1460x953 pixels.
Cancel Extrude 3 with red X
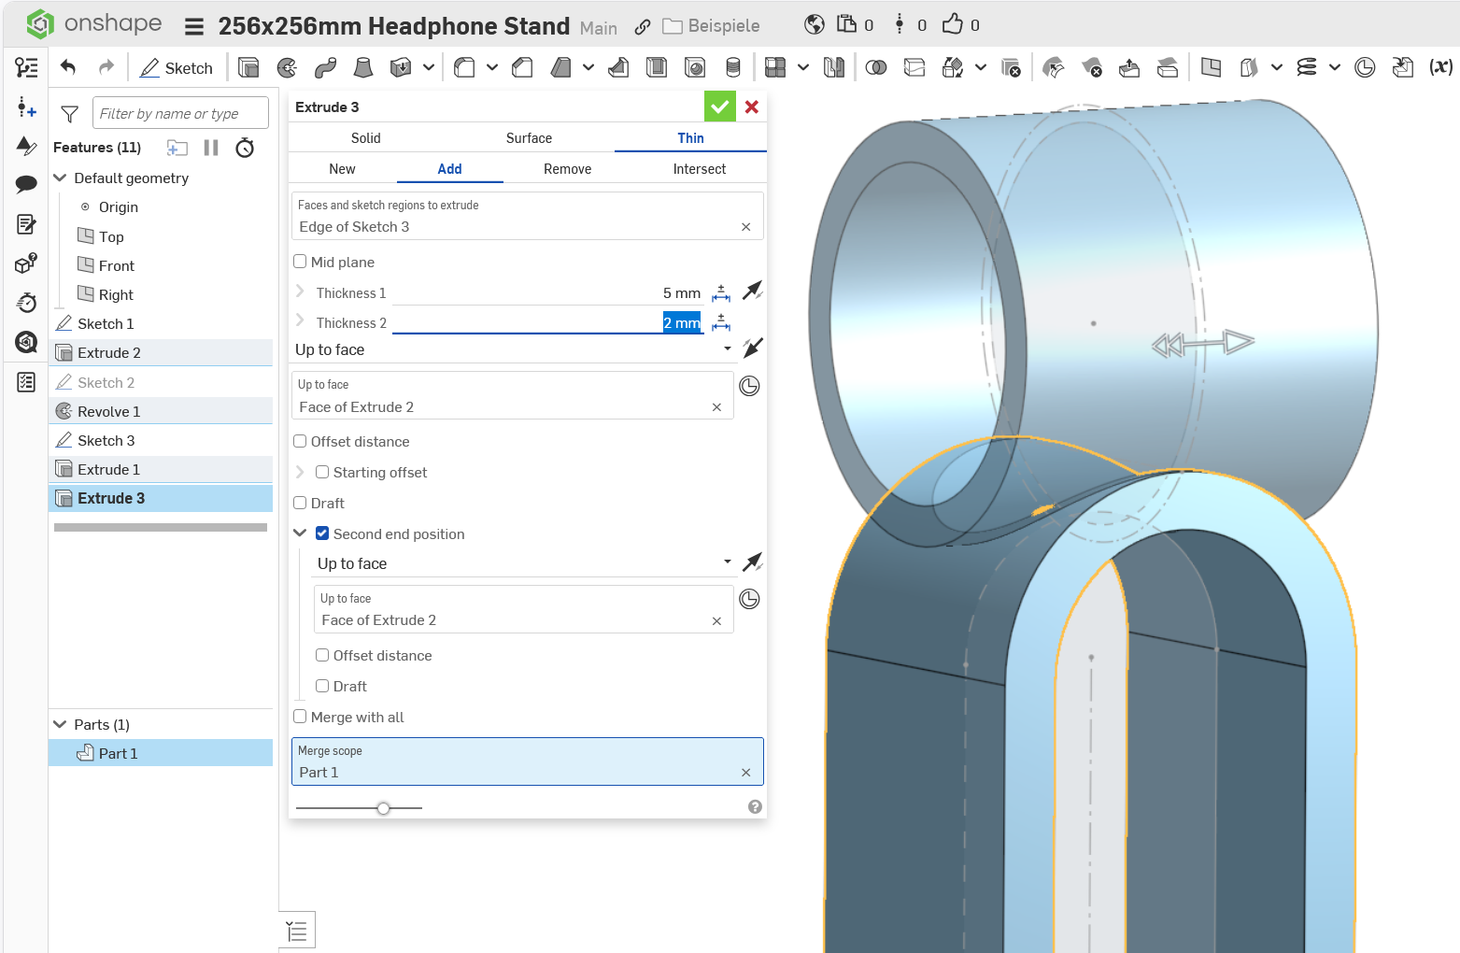tap(752, 107)
